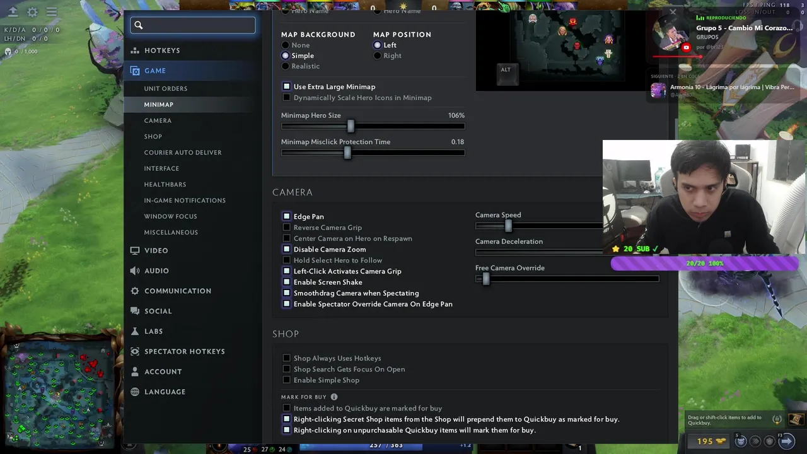Click the Town Portal Scroll item icon

point(796,419)
